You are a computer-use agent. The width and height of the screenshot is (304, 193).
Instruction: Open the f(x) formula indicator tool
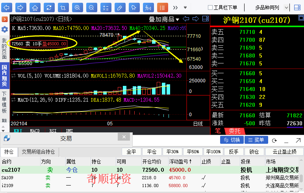(147, 7)
